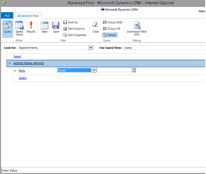Switch to the ADVANCED FIND tab

coord(28,16)
